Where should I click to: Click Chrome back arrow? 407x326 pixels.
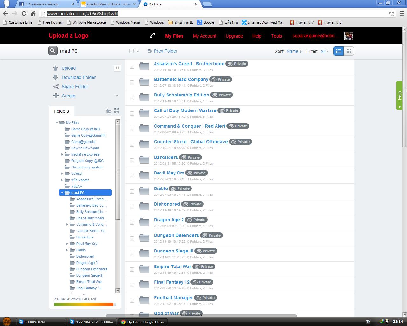click(x=5, y=13)
